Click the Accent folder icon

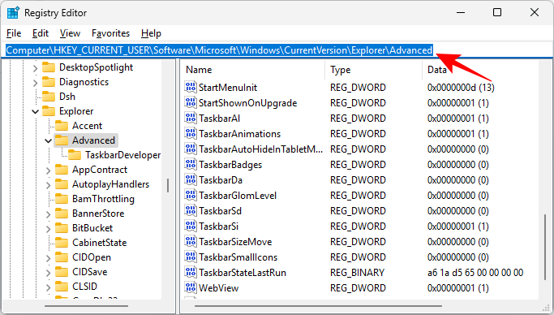pyautogui.click(x=62, y=126)
